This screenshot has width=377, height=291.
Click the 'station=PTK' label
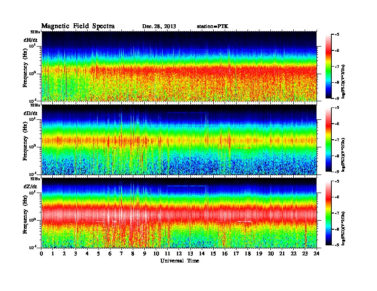pos(213,27)
